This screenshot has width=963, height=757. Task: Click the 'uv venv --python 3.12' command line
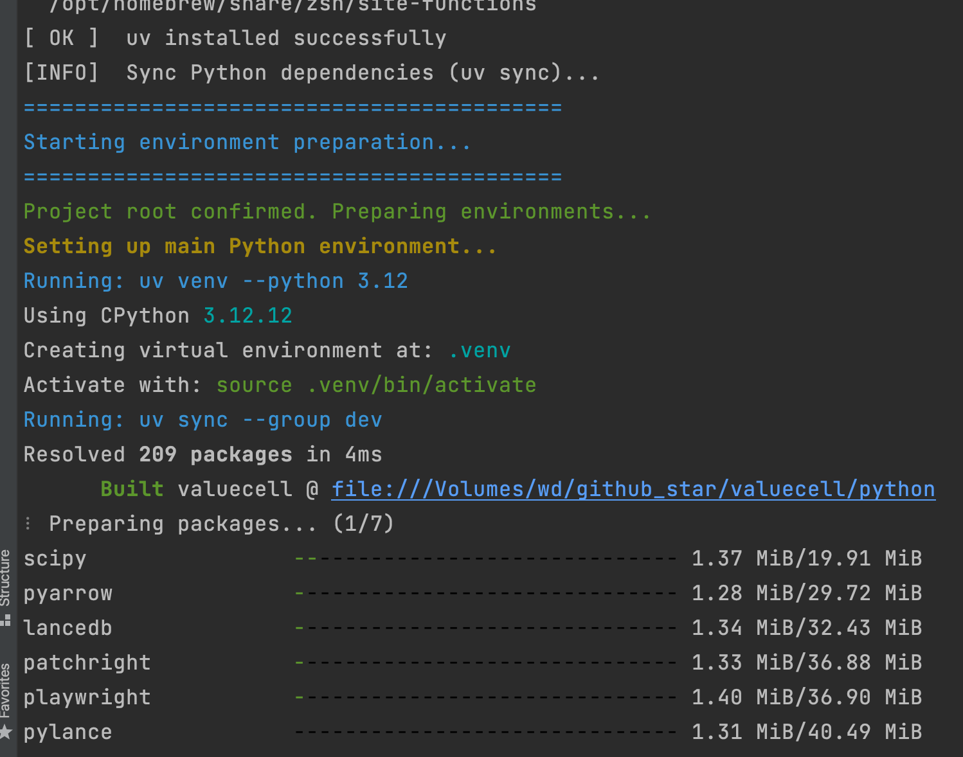tap(273, 281)
